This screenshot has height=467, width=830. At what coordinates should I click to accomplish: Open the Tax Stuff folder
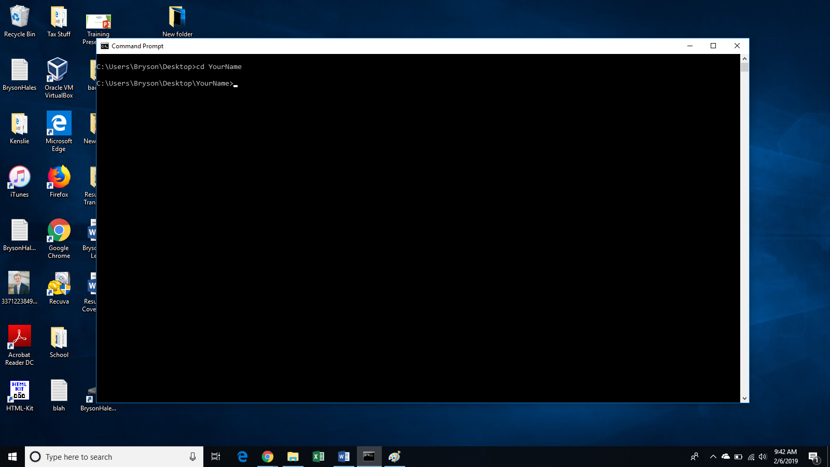tap(58, 18)
